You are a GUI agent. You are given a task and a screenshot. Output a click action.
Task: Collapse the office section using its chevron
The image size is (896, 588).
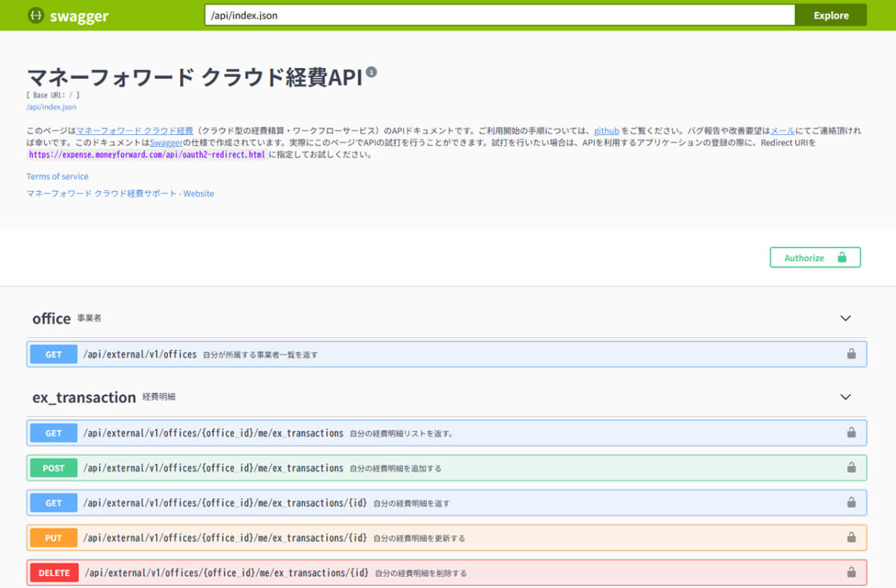pos(845,318)
